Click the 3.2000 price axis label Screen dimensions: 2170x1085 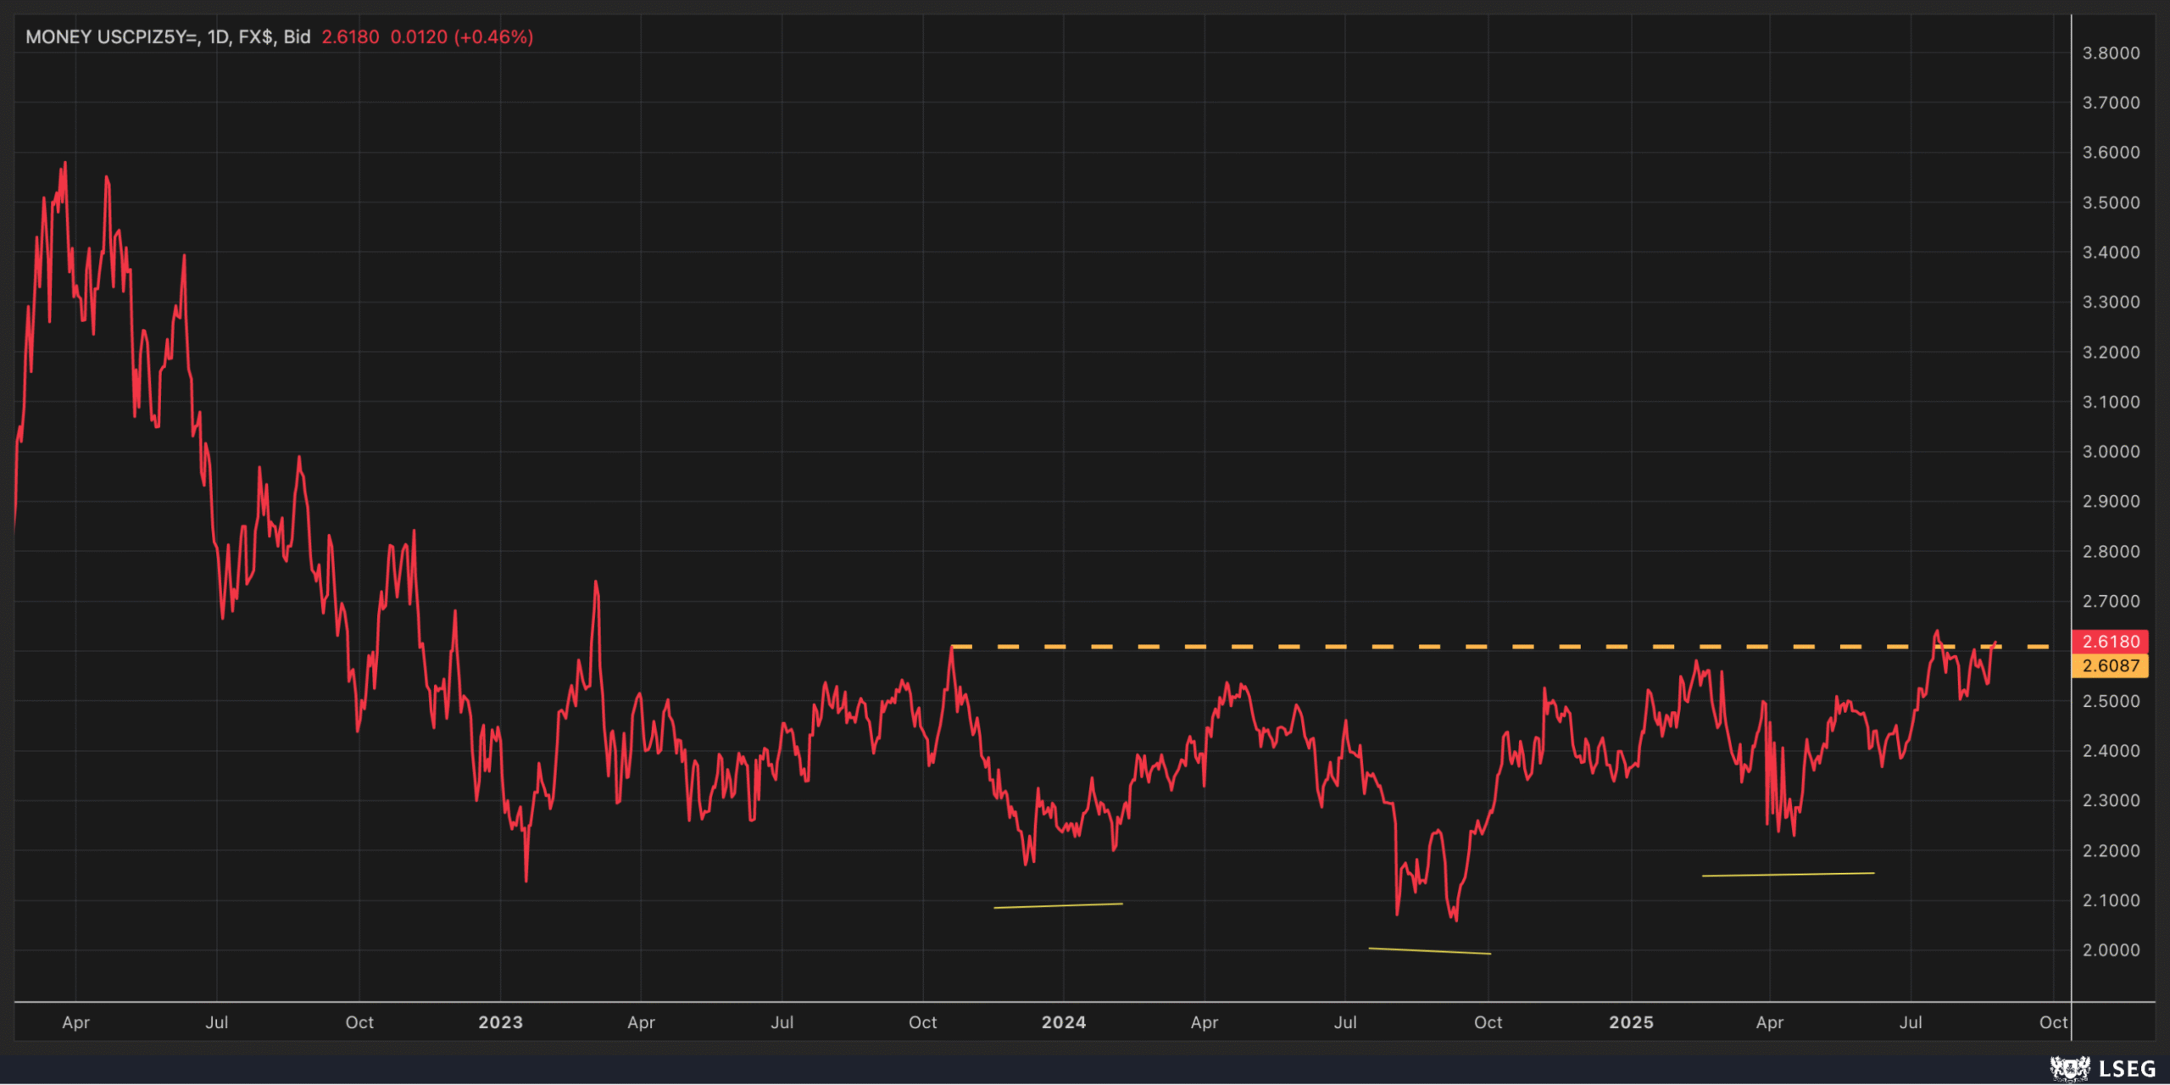pos(2111,352)
